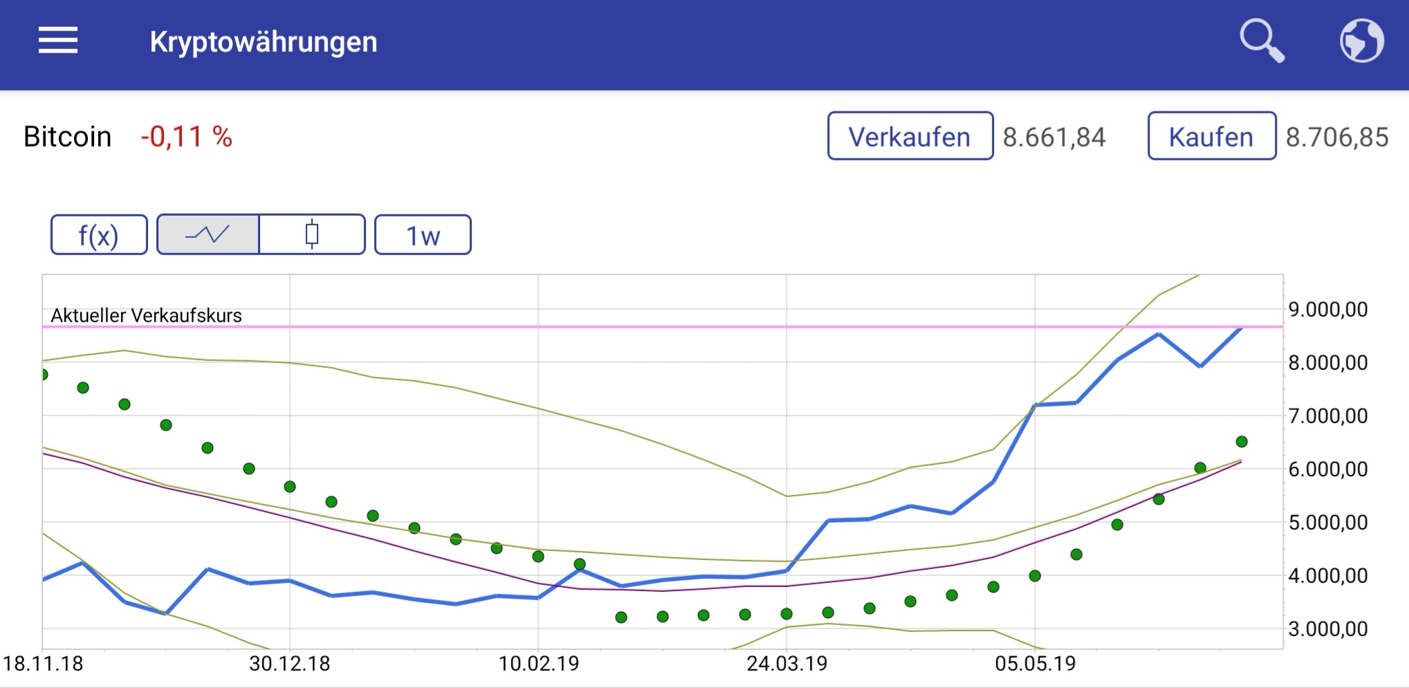Open the globe language icon
The image size is (1409, 688).
(x=1361, y=41)
